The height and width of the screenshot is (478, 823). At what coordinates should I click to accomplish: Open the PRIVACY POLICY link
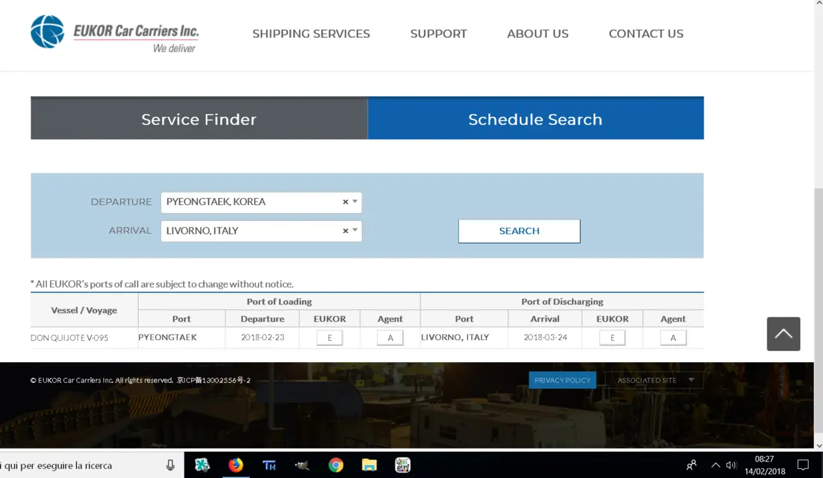pyautogui.click(x=562, y=380)
